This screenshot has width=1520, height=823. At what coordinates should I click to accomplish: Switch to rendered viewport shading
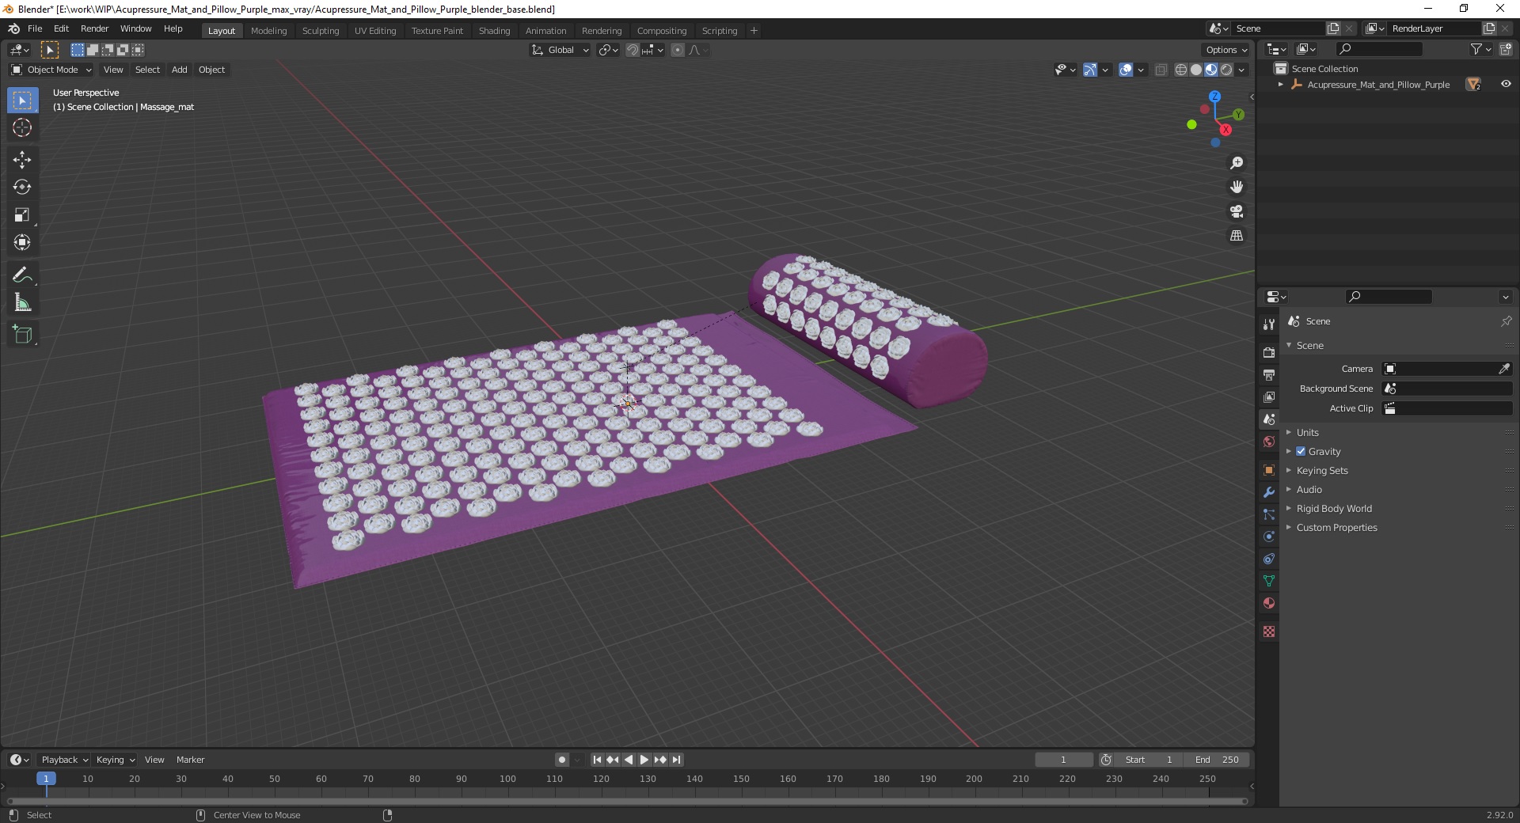1226,70
